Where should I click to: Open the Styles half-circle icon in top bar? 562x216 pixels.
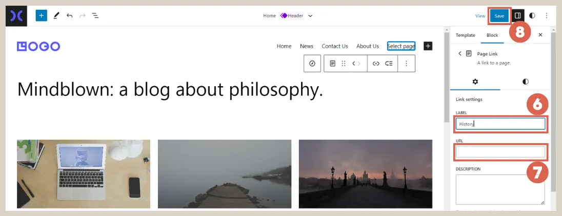[532, 15]
